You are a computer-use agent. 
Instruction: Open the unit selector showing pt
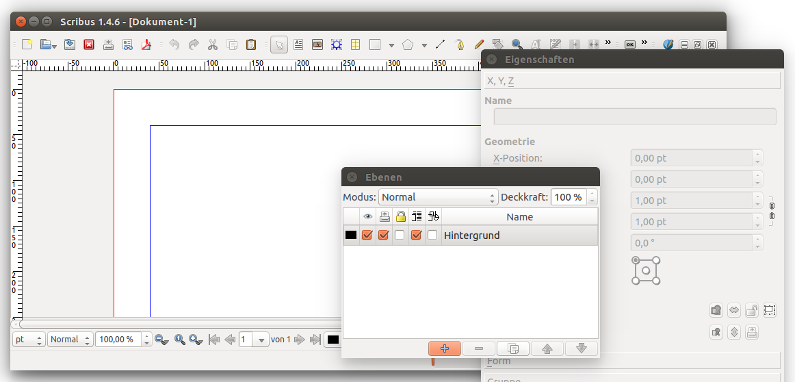click(x=29, y=340)
